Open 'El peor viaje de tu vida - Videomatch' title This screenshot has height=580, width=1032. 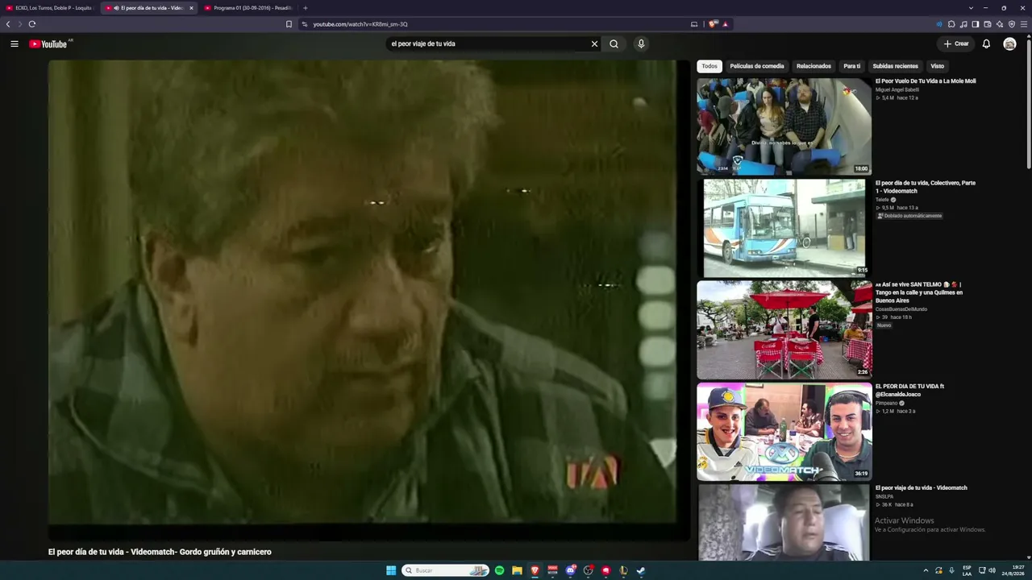point(922,488)
